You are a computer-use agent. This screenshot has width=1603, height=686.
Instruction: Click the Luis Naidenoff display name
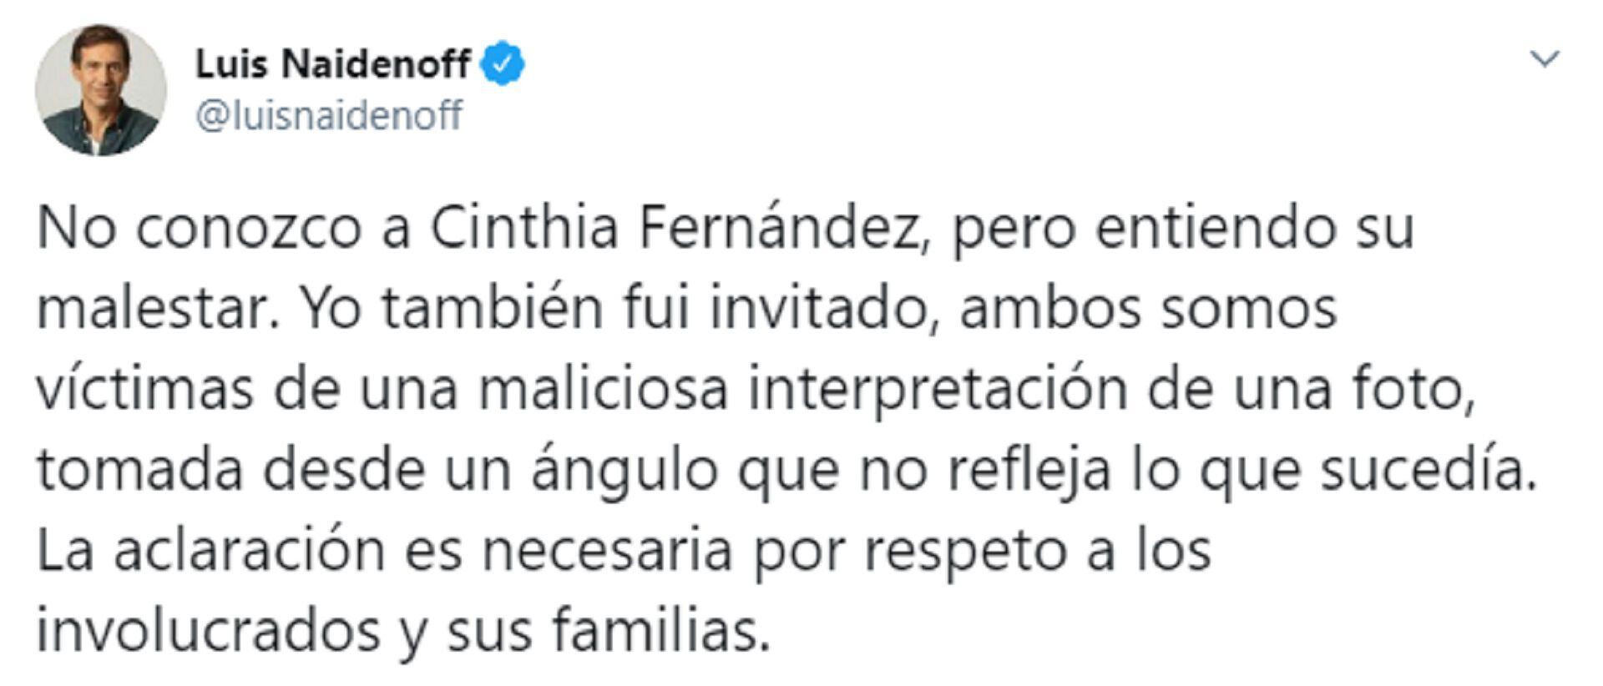tap(332, 64)
